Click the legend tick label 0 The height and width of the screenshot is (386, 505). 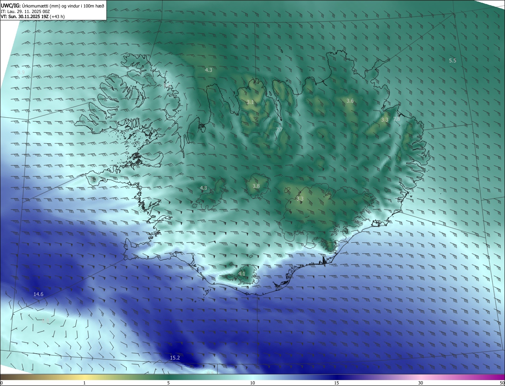(2, 383)
